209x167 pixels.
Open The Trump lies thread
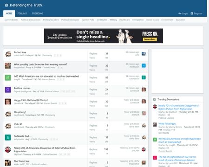[22, 161]
